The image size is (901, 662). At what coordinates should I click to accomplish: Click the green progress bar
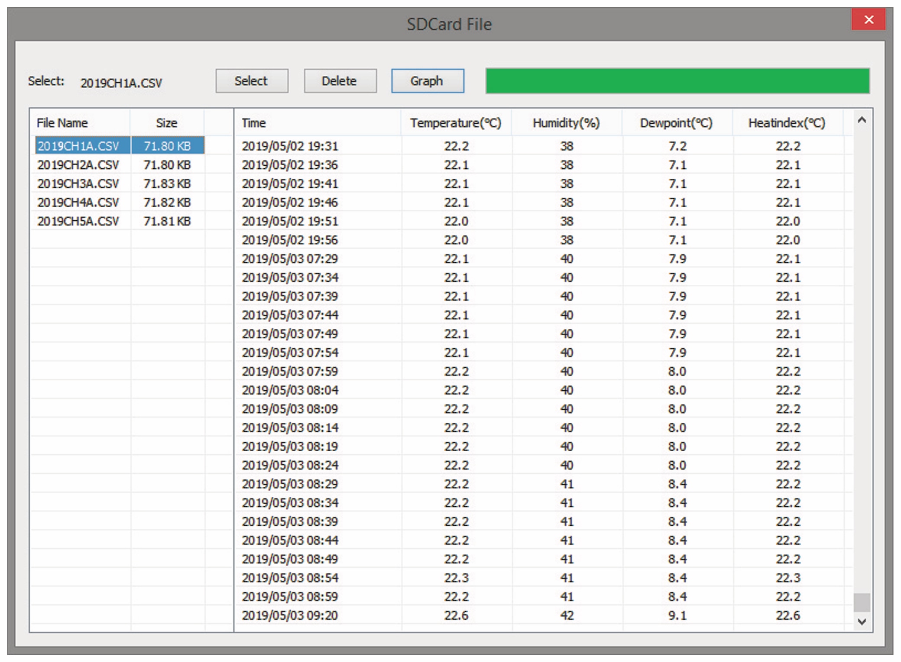pos(677,81)
